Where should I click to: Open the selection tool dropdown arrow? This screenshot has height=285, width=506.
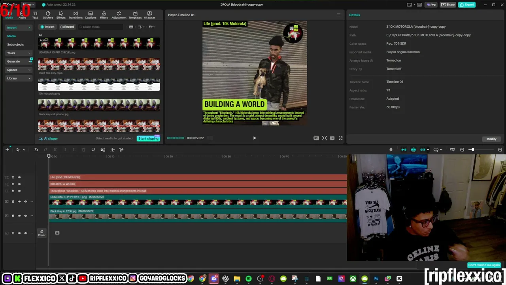click(24, 150)
